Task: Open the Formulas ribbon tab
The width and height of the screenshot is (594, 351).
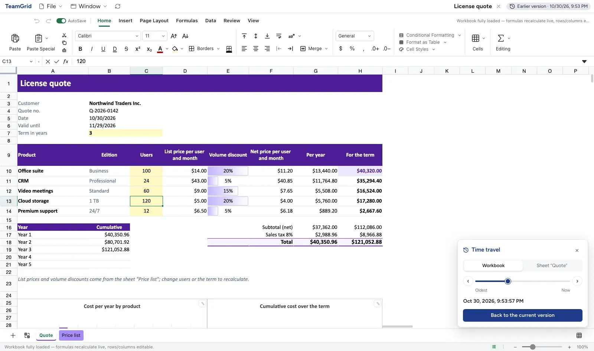Action: coord(187,21)
